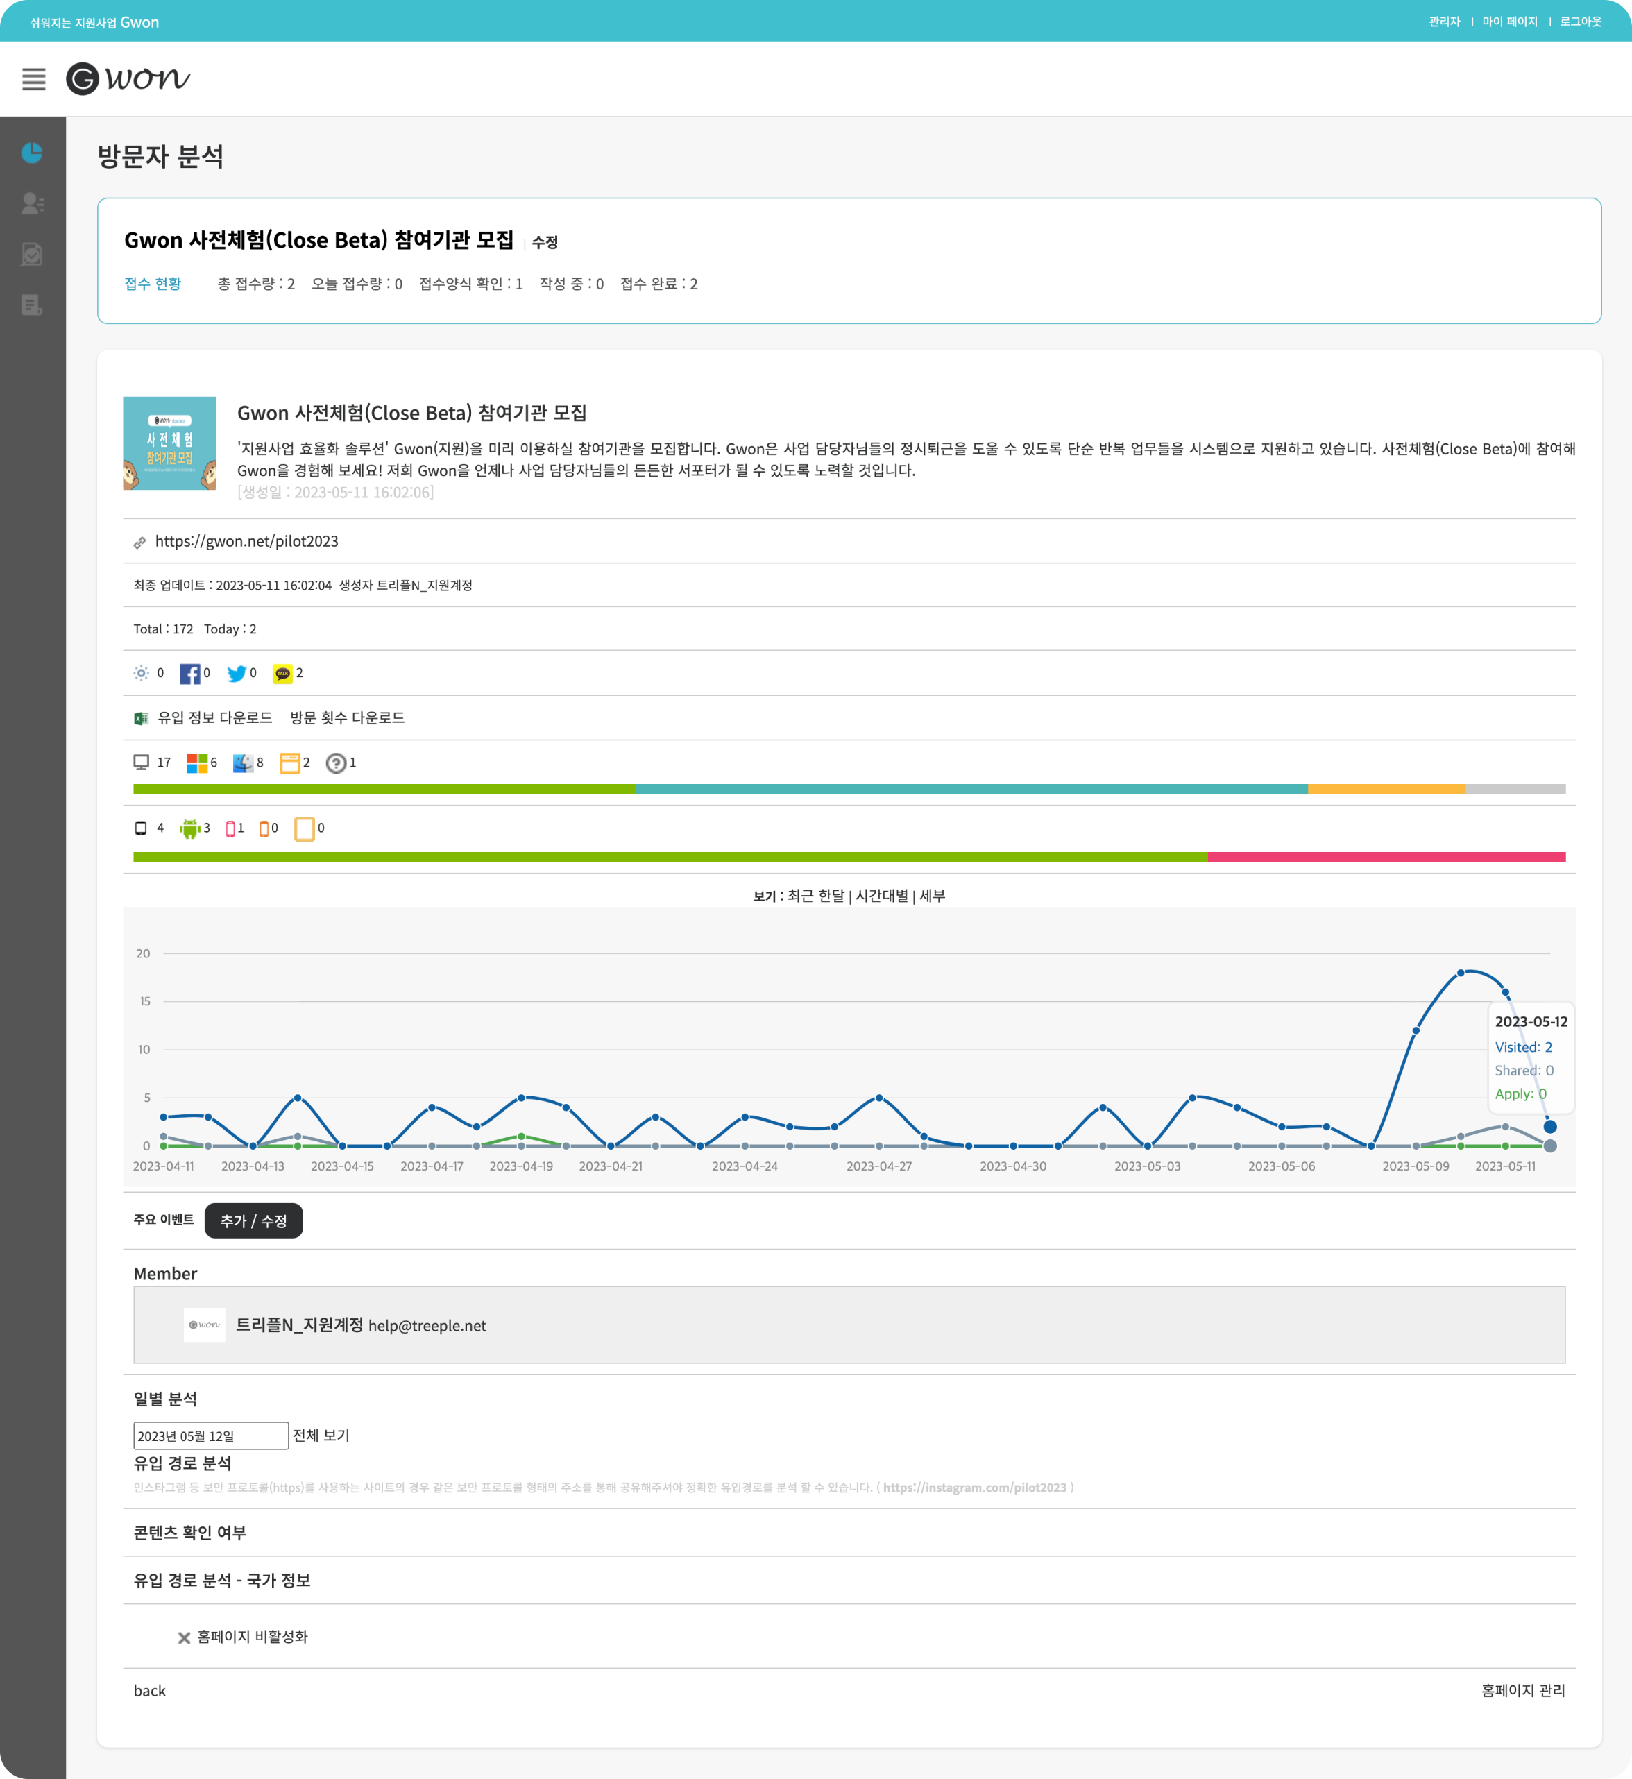Image resolution: width=1632 pixels, height=1779 pixels.
Task: Click the 트리플N_지원계정 member row
Action: [x=849, y=1325]
